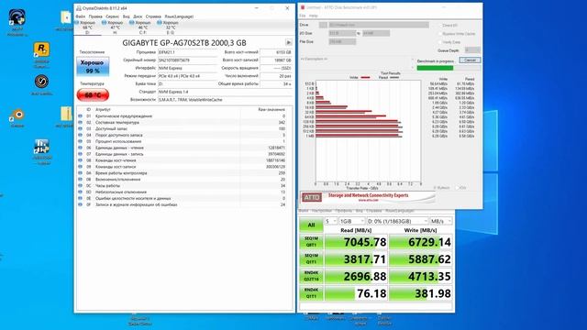Toggle the Direct I/O checkbox in ATTO
587x330 pixels.
coord(440,25)
